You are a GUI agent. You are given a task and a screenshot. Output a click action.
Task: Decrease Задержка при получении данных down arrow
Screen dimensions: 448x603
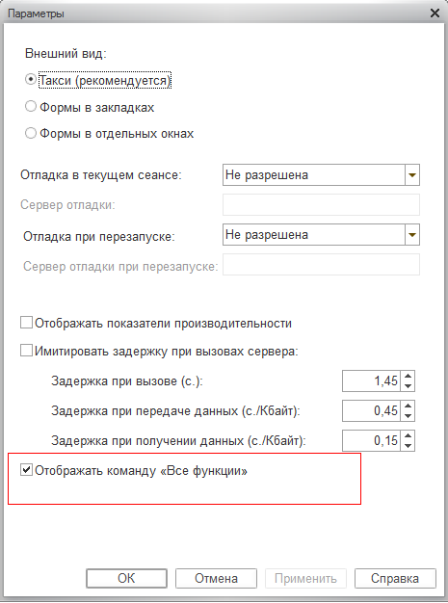(408, 446)
